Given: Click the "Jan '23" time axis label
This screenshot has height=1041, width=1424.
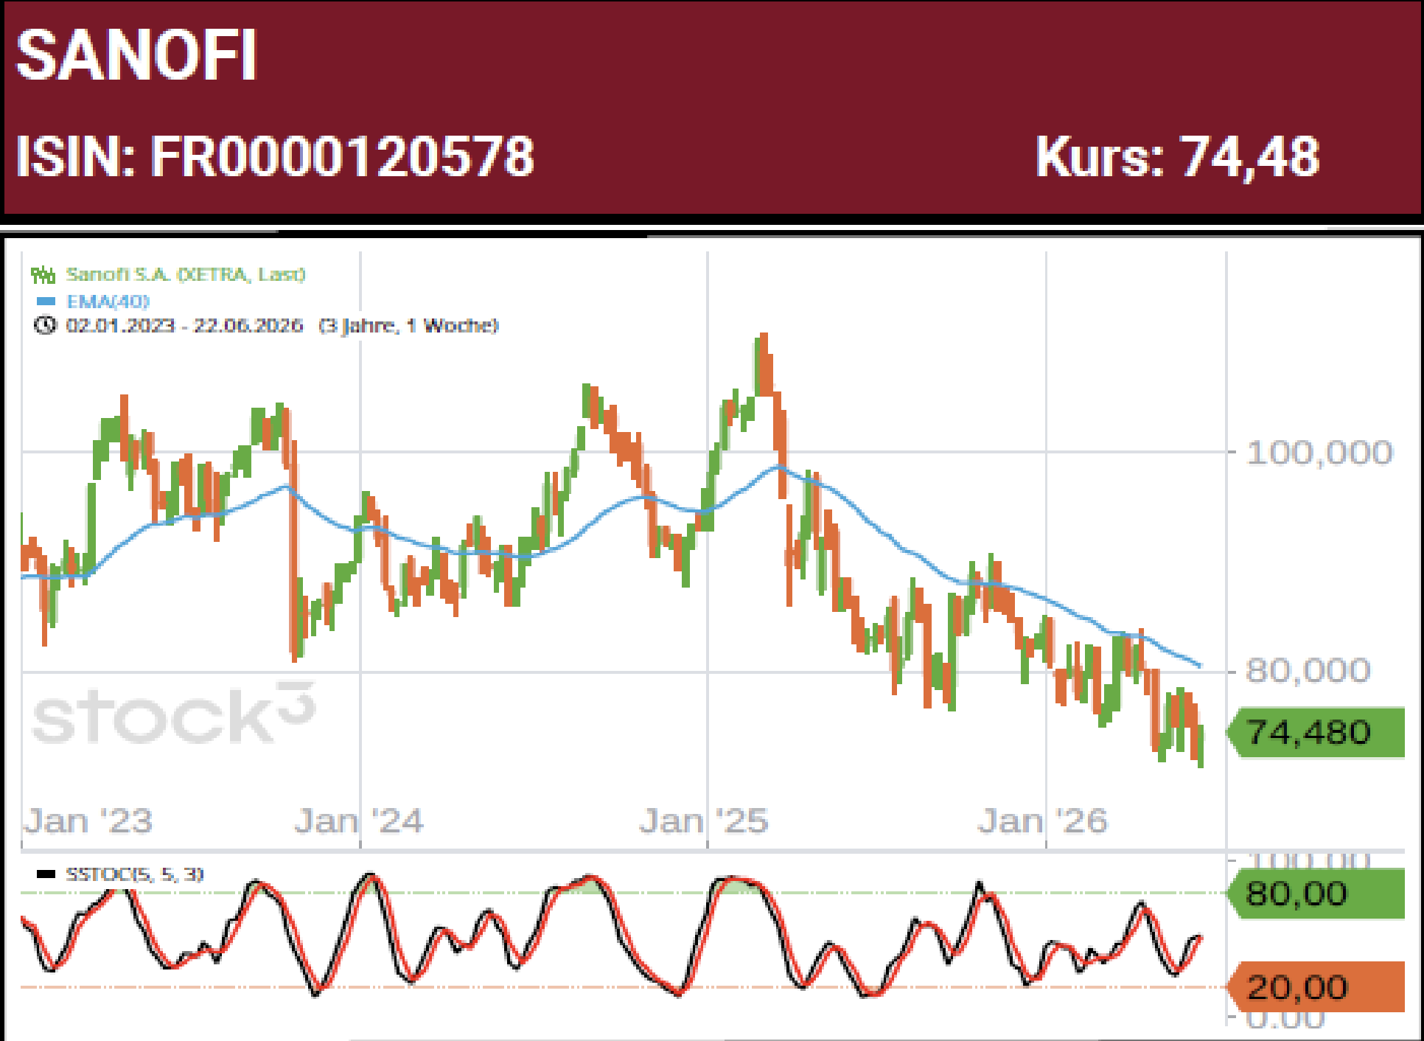Looking at the screenshot, I should tap(88, 821).
